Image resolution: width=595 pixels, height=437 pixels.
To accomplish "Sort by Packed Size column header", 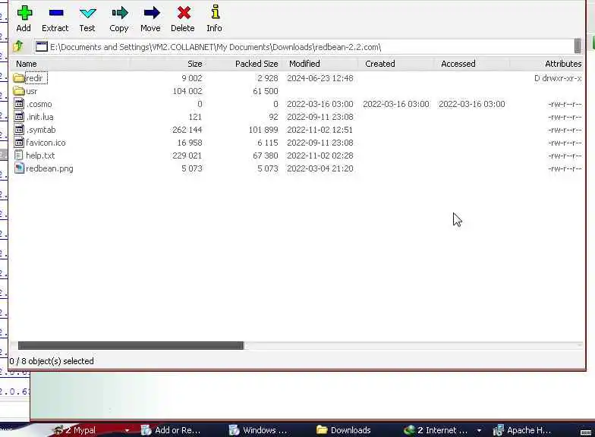I will tap(257, 64).
